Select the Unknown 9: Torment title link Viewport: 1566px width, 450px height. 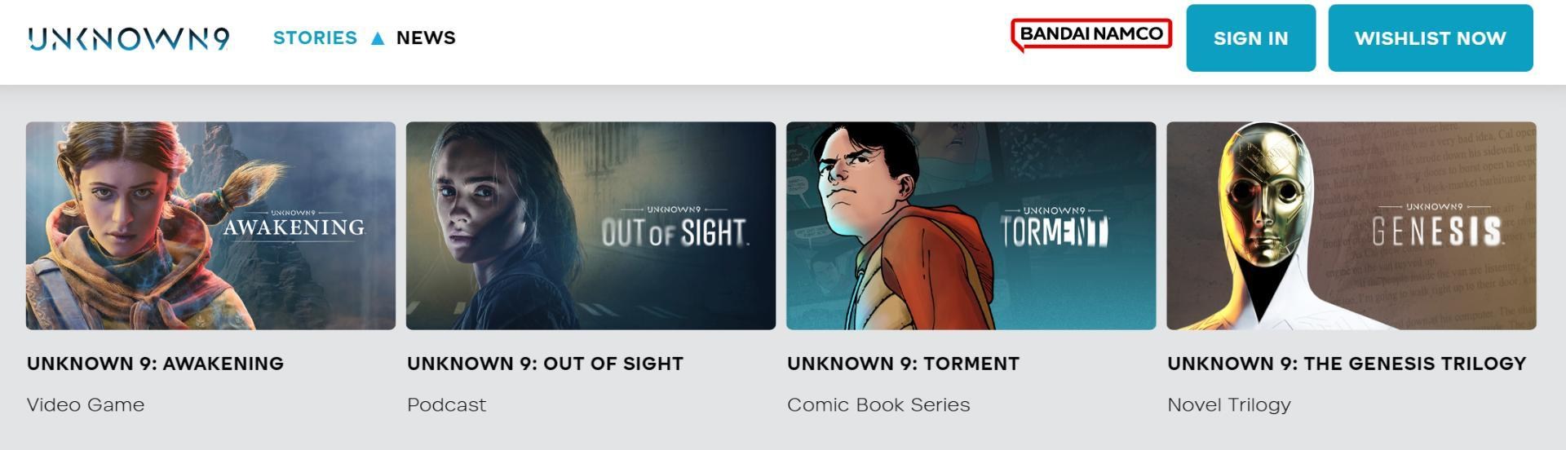[x=903, y=364]
